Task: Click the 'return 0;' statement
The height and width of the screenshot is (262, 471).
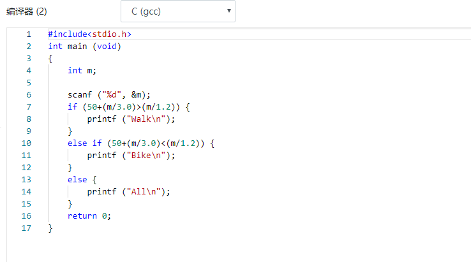Action: tap(89, 215)
